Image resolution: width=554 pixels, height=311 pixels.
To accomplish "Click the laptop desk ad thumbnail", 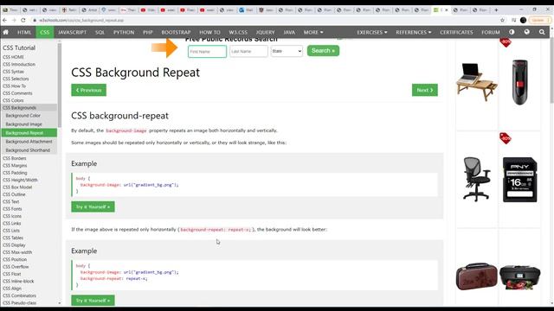I will tap(476, 82).
